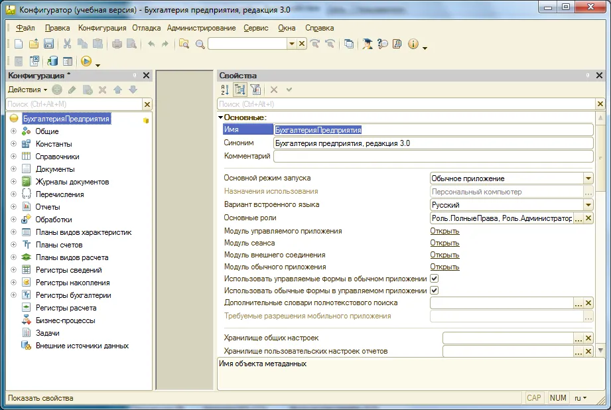Image resolution: width=611 pixels, height=410 pixels.
Task: Click the Свойства search field
Action: [406, 104]
